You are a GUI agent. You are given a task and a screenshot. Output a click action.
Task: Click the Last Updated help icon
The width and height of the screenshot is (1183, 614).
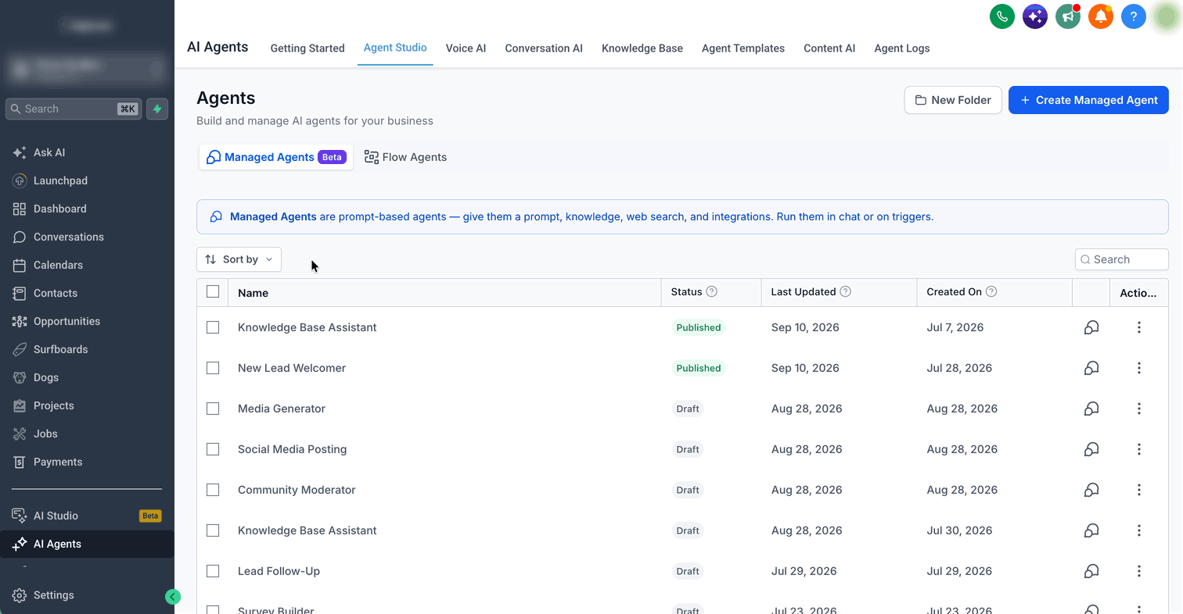coord(845,291)
